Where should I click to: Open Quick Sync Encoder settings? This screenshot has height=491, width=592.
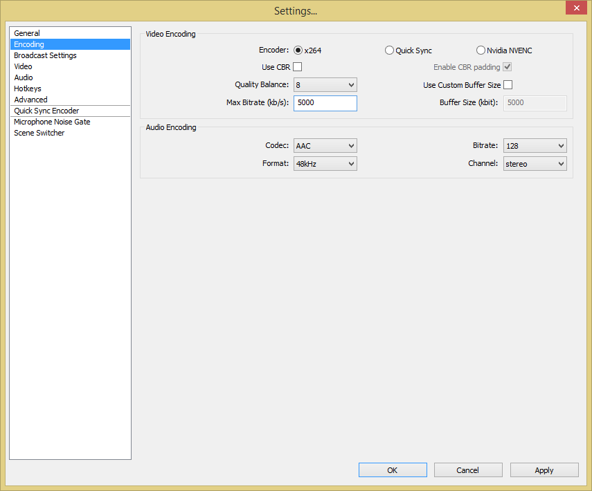click(x=70, y=111)
